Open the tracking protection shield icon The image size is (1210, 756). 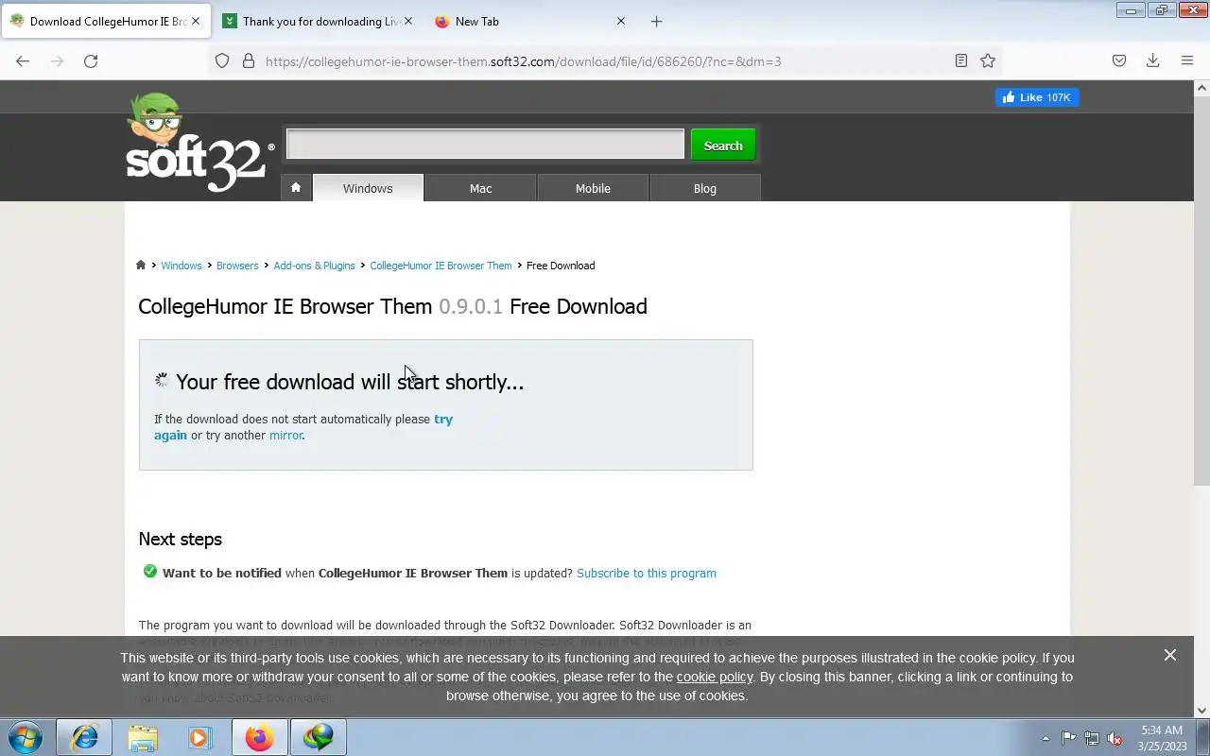pyautogui.click(x=222, y=60)
